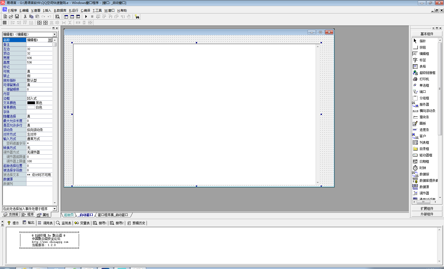Click the 扩展组件 button

pyautogui.click(x=427, y=209)
